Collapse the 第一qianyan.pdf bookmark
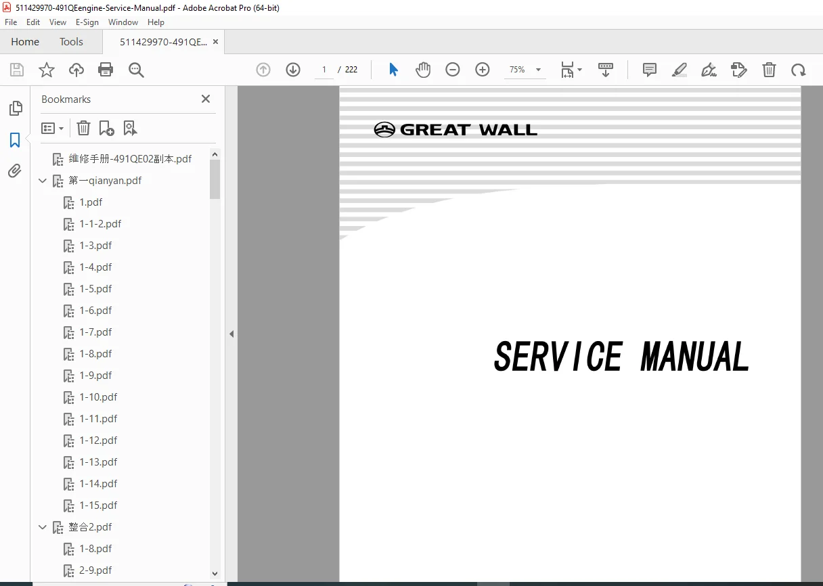The height and width of the screenshot is (586, 823). pos(43,181)
